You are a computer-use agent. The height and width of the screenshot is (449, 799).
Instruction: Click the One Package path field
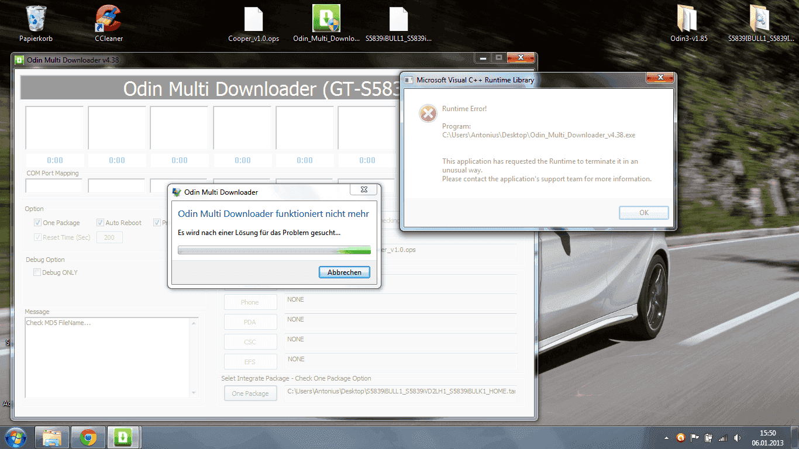coord(401,393)
